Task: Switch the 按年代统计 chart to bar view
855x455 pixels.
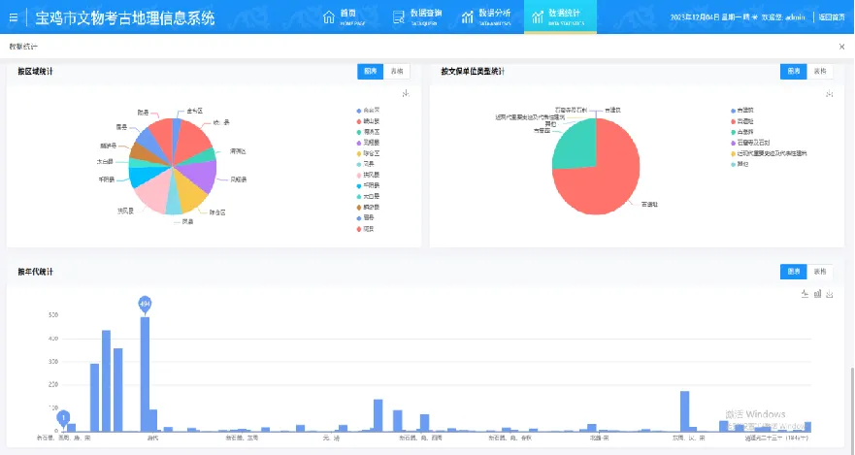Action: [x=817, y=294]
